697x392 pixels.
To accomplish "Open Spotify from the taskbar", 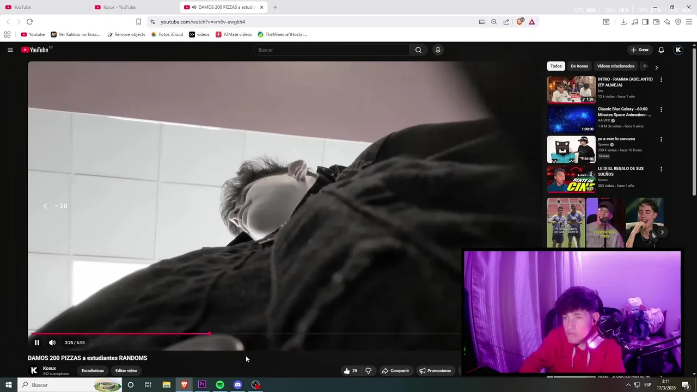I will [220, 385].
